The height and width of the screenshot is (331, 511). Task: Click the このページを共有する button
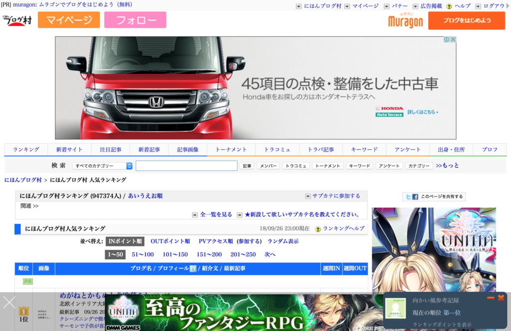pos(434,197)
